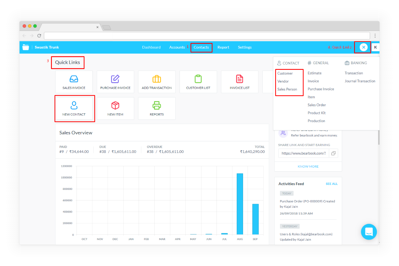Click the AUG bar in the sales chart

tap(240, 204)
